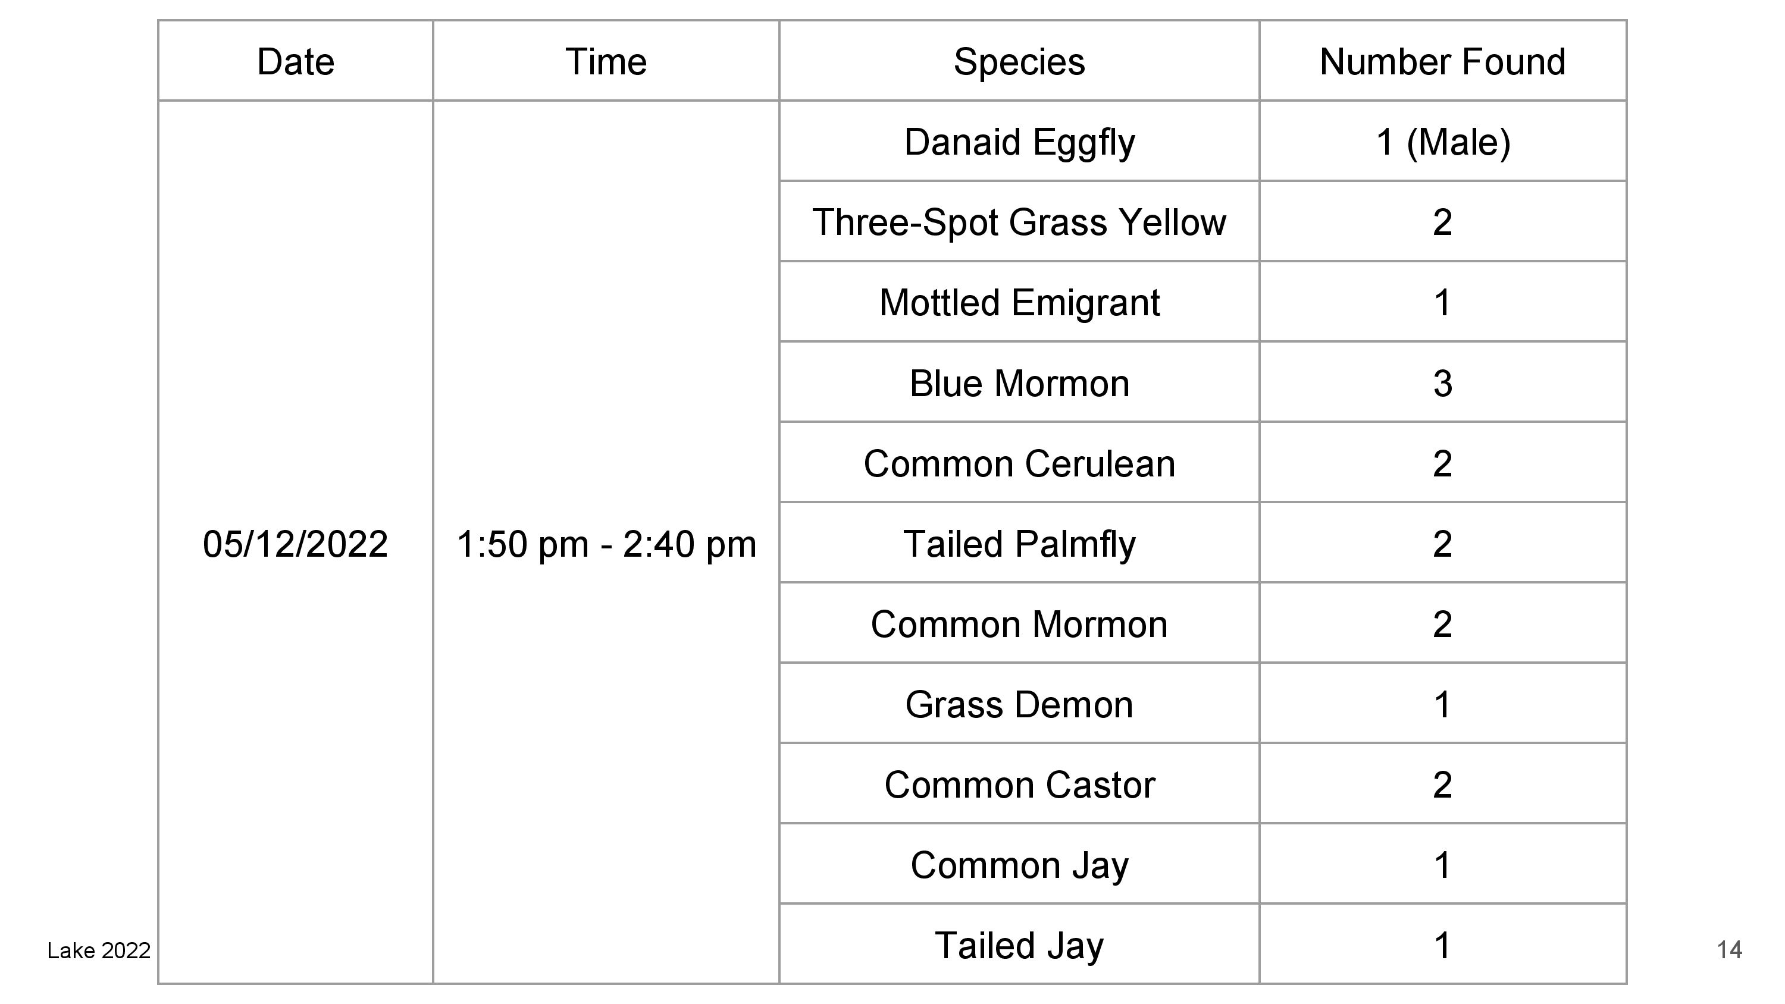Click the Common Cerulean cell

(1019, 463)
